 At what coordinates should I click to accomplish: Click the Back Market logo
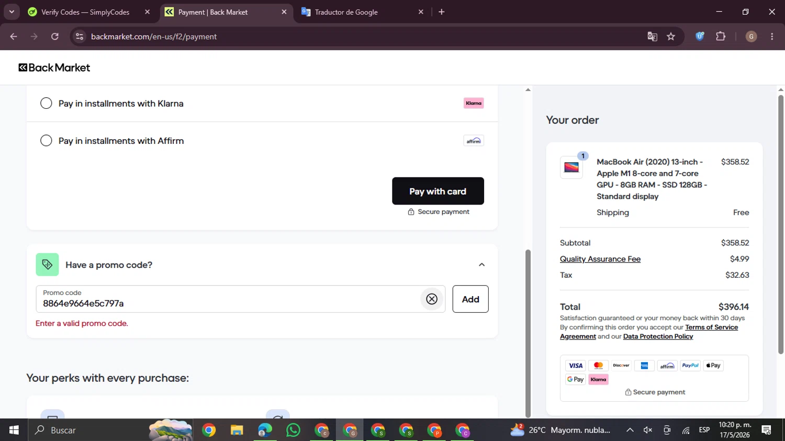coord(54,67)
